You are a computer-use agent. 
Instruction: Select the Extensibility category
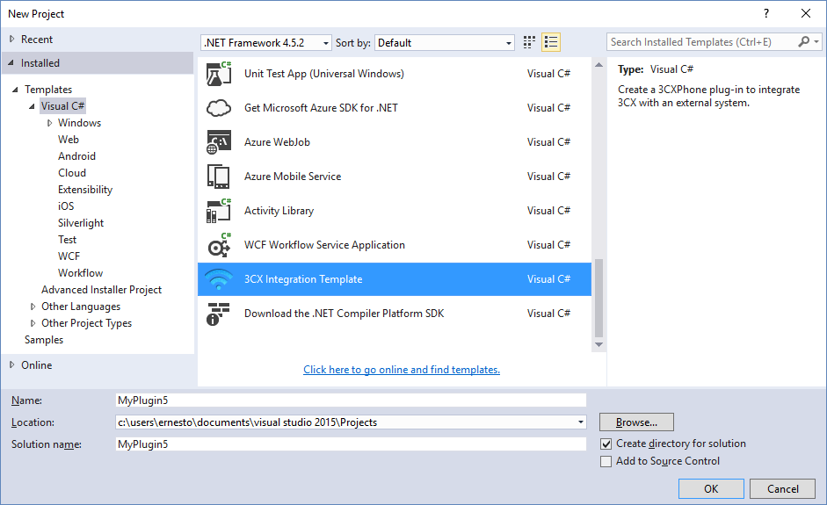(85, 190)
